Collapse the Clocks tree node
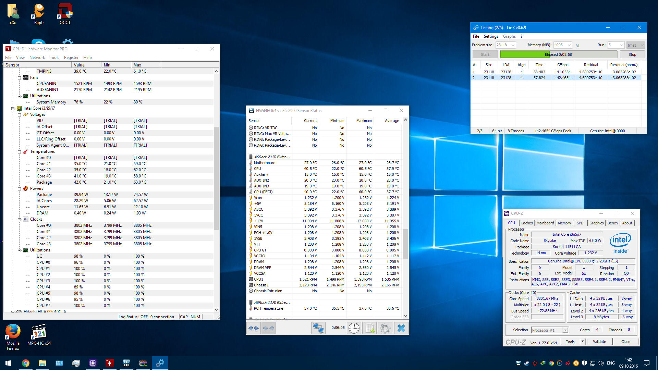 point(20,220)
